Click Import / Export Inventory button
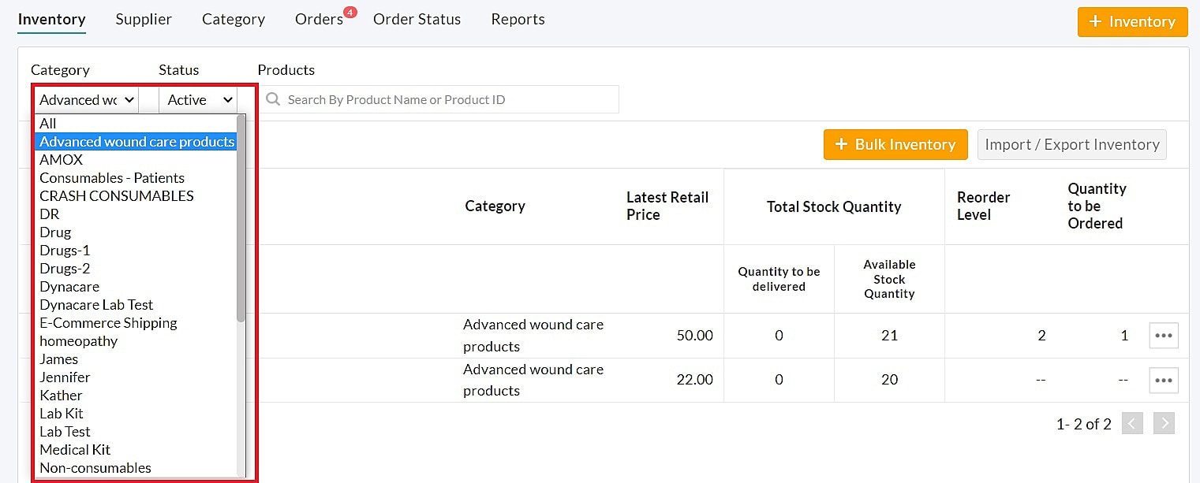This screenshot has height=483, width=1200. 1071,145
